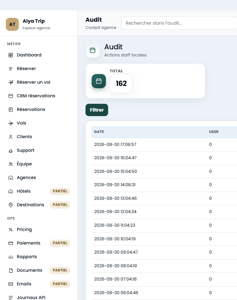This screenshot has width=237, height=300.
Task: Click the Journaux API lines icon
Action: 11,297
